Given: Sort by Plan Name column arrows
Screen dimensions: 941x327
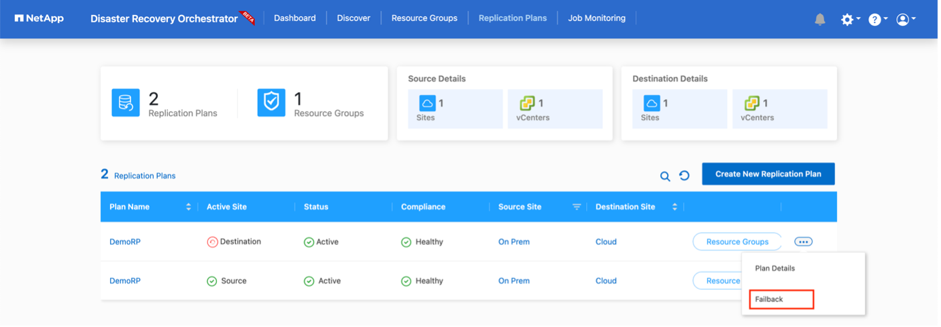Looking at the screenshot, I should click(x=188, y=207).
